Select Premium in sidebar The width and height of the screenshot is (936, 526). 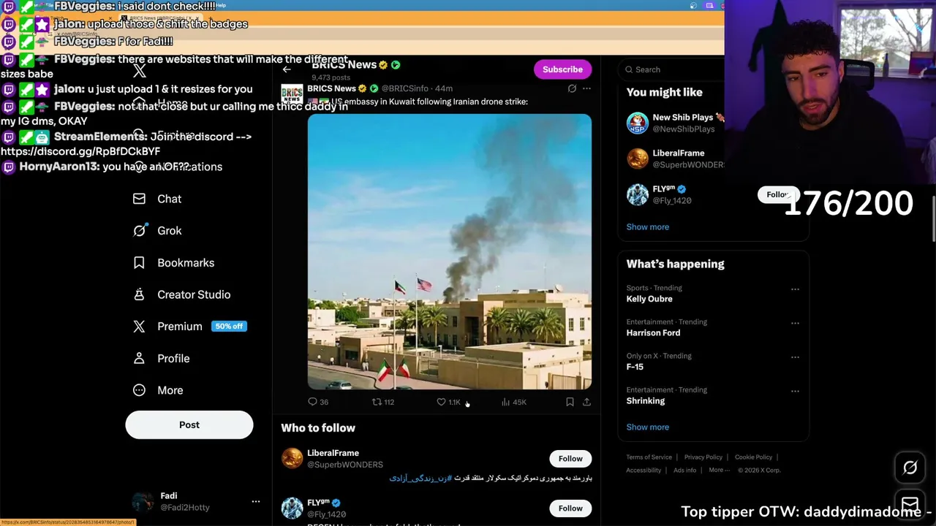tap(179, 327)
